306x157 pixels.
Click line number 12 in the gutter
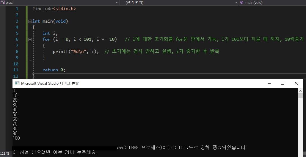(15, 76)
